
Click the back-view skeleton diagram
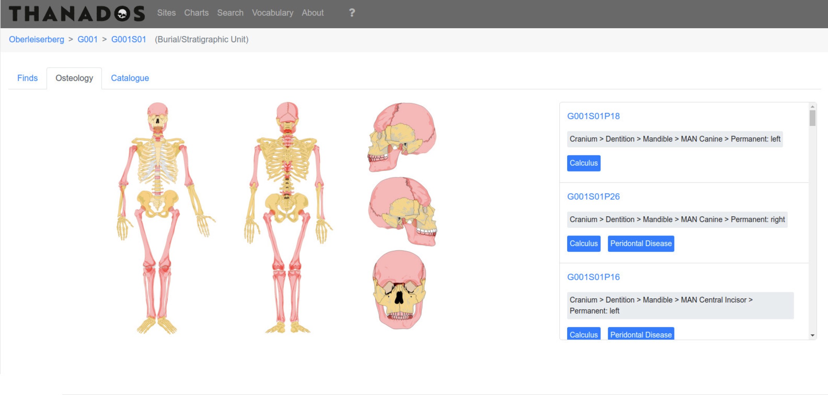(288, 217)
